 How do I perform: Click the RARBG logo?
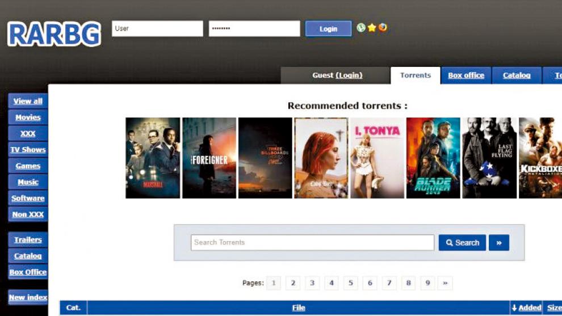(x=54, y=34)
